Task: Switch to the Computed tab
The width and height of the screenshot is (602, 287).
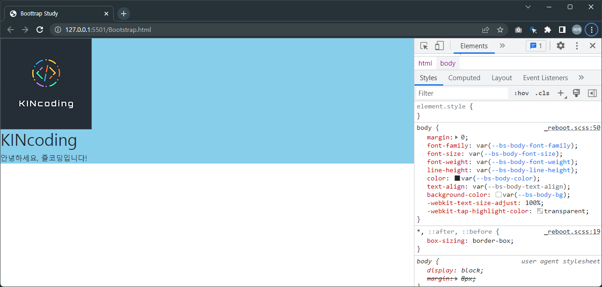Action: coord(464,77)
